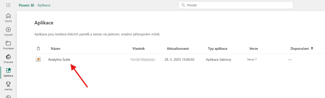Focus the Hledat search box
The image size is (325, 98).
pyautogui.click(x=236, y=5)
